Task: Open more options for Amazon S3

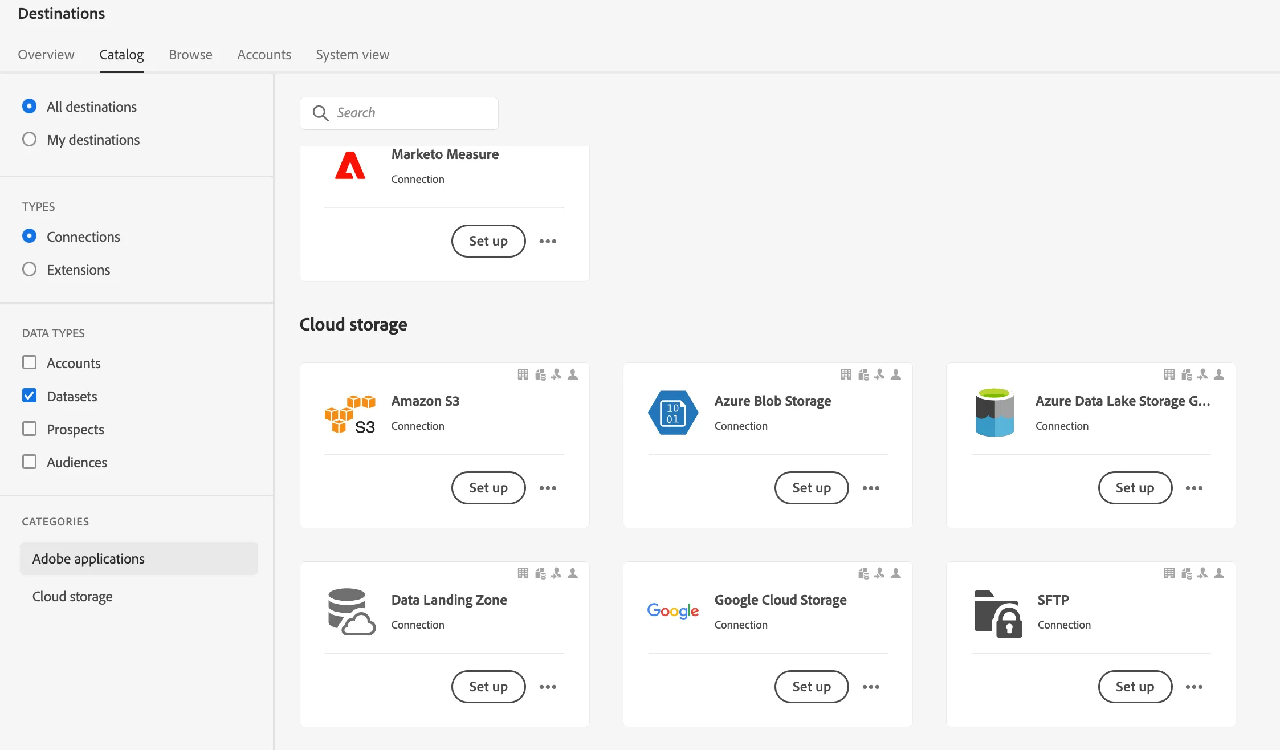Action: coord(548,488)
